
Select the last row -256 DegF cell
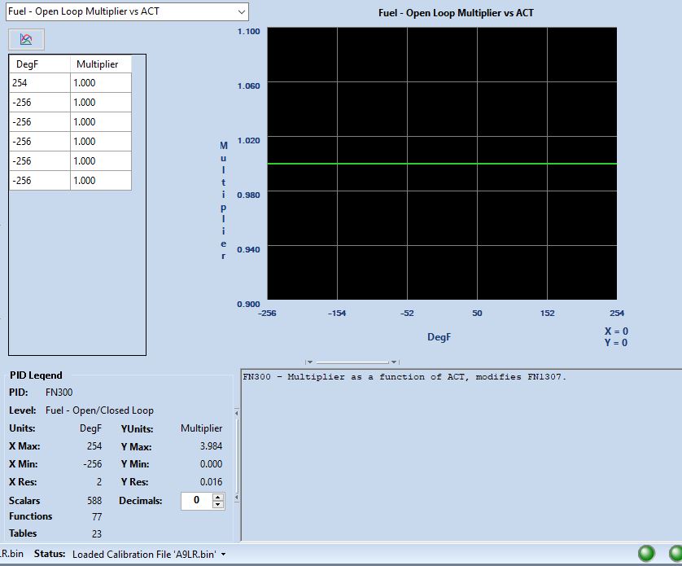(x=40, y=180)
